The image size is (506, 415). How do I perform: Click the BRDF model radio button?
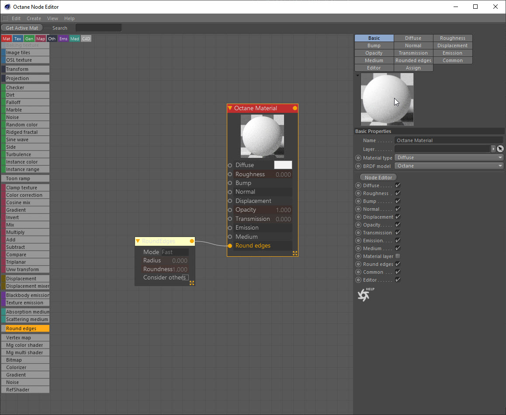(358, 166)
